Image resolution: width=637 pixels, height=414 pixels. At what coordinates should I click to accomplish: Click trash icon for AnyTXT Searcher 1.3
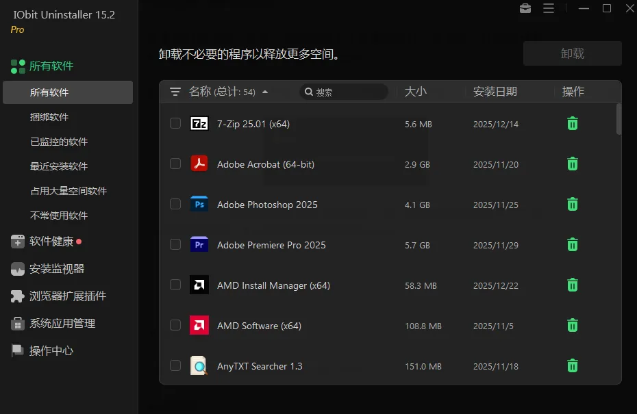[x=573, y=365]
